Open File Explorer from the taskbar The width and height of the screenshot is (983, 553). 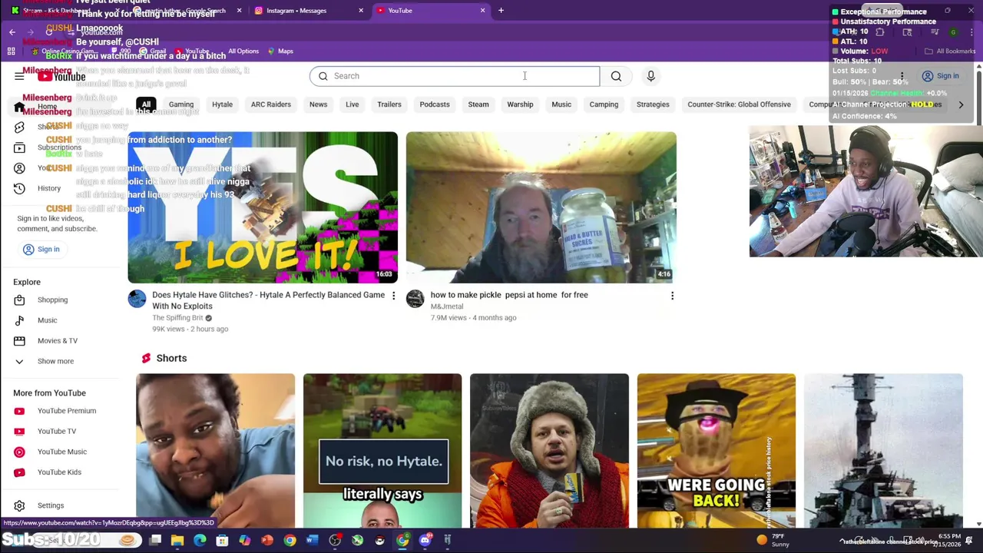pos(177,541)
